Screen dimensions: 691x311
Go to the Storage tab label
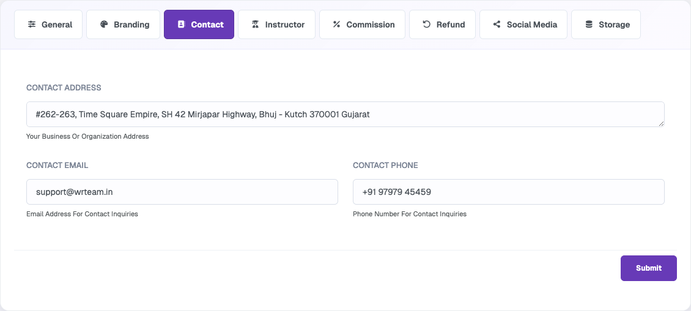[615, 24]
